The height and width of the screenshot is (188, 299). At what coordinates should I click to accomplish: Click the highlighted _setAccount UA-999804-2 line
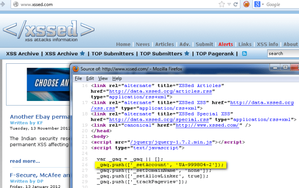point(160,165)
